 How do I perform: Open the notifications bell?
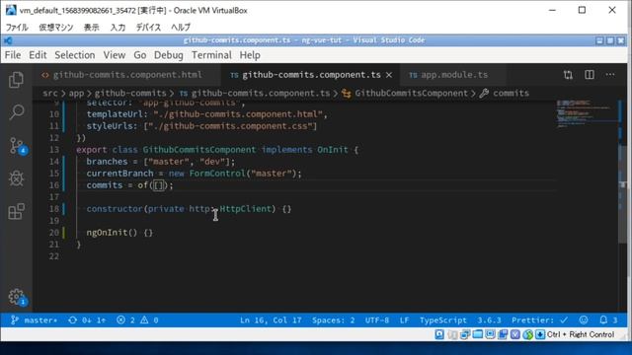click(x=608, y=319)
